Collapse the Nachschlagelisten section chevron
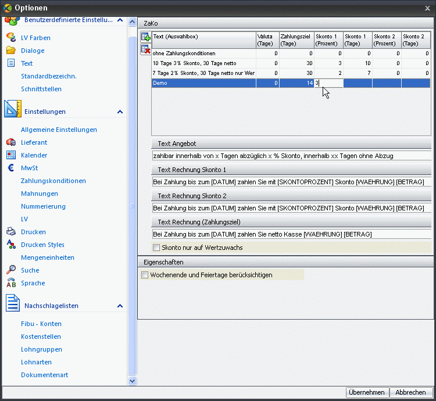 [x=120, y=306]
